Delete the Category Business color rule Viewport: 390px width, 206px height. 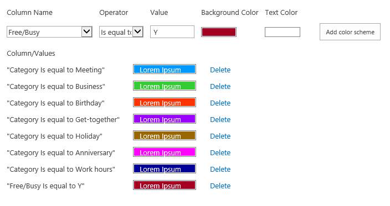pos(220,87)
